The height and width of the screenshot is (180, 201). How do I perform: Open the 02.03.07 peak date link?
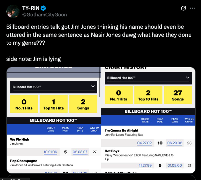(x=80, y=152)
